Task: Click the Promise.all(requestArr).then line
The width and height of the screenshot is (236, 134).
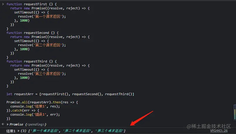Action: click(42, 102)
